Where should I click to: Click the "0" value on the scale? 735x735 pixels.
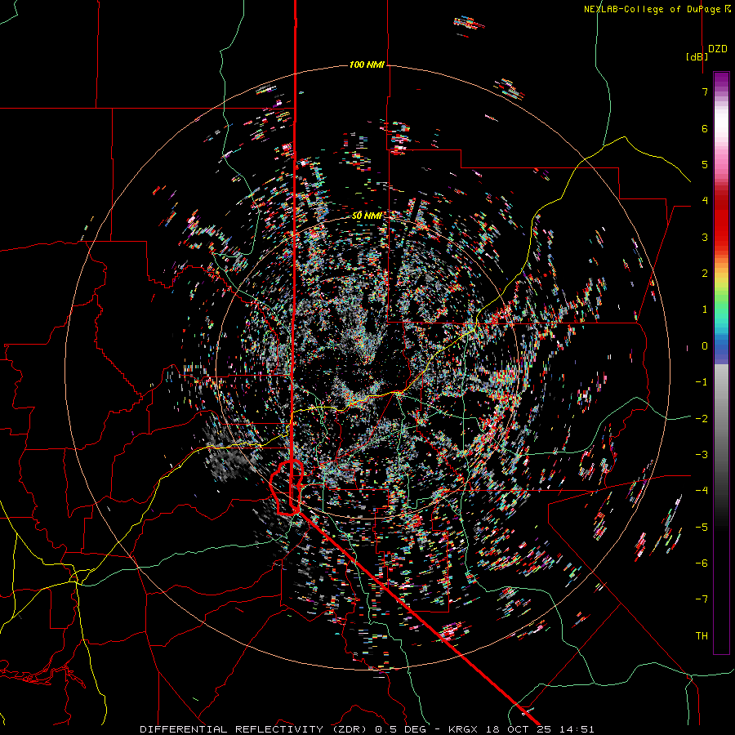[x=705, y=346]
